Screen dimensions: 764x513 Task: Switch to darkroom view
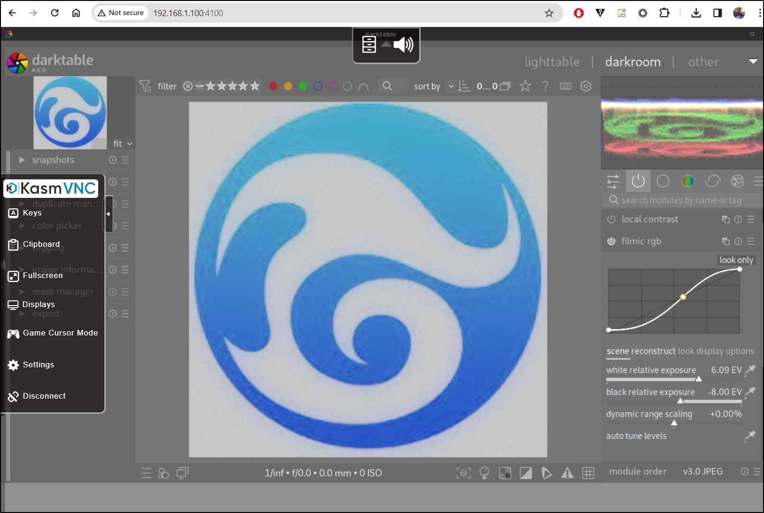pyautogui.click(x=633, y=62)
